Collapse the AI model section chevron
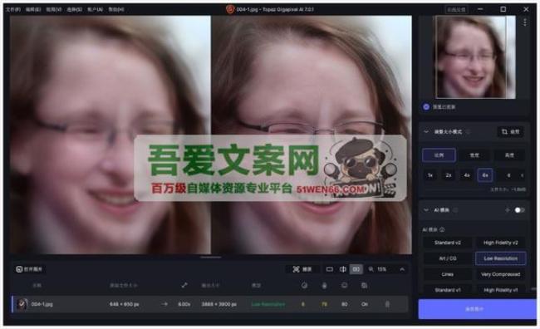The height and width of the screenshot is (329, 540). (426, 210)
